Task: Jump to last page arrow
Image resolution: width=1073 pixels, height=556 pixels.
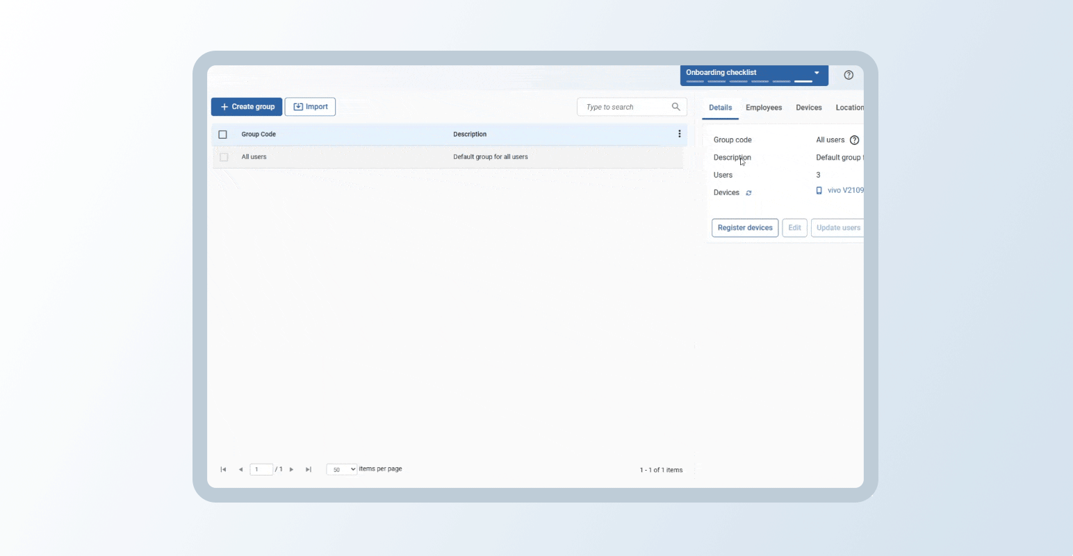Action: (309, 470)
